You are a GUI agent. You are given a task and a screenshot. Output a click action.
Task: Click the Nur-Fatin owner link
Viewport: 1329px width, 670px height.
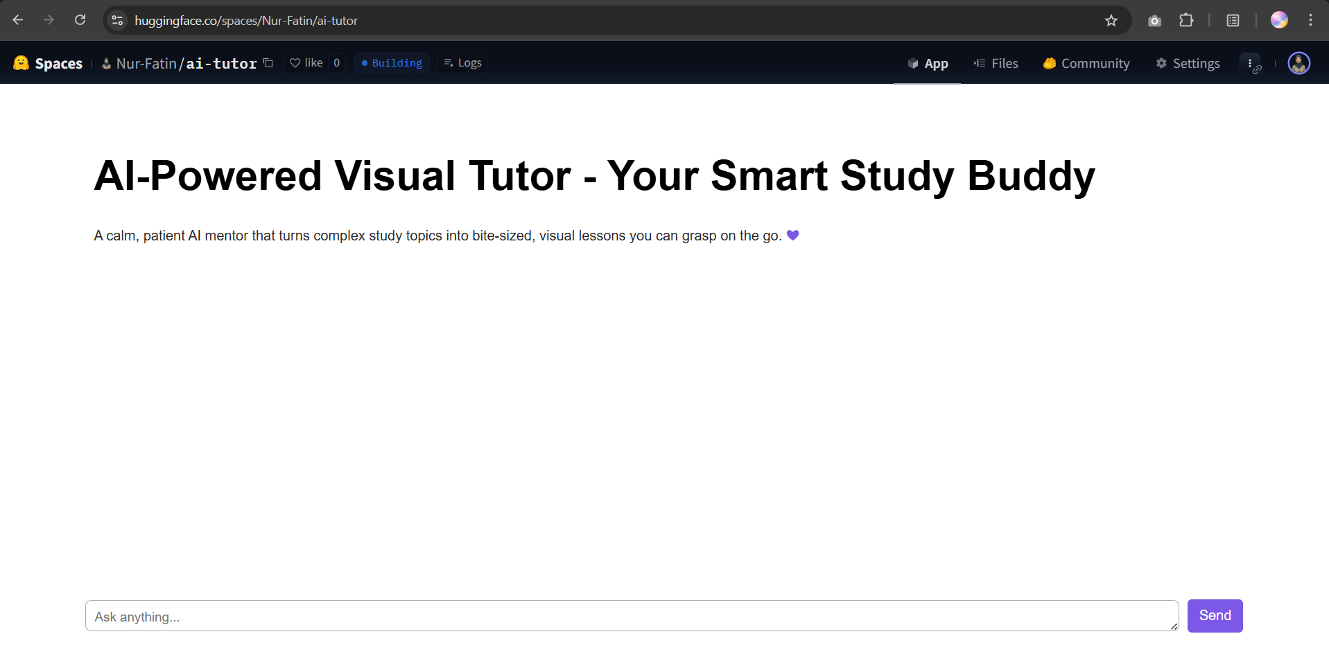(x=146, y=64)
